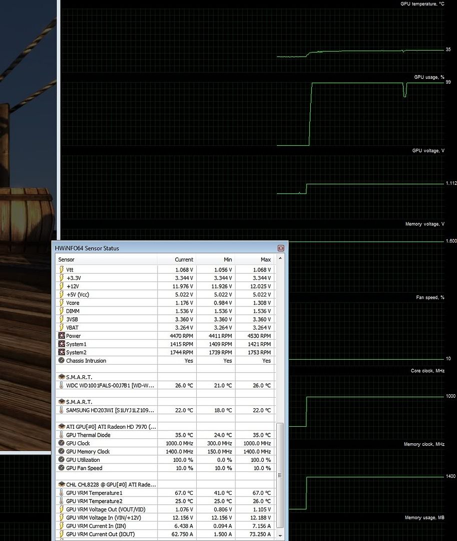Click the VBAT voltage icon
Image resolution: width=457 pixels, height=541 pixels.
click(62, 328)
